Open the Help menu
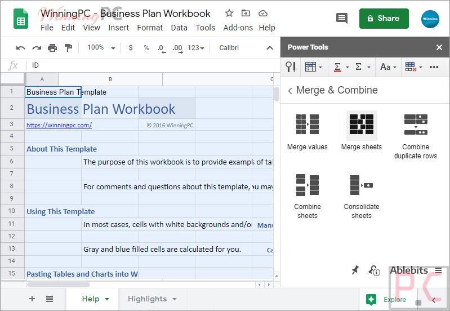This screenshot has height=311, width=450. pos(267,28)
